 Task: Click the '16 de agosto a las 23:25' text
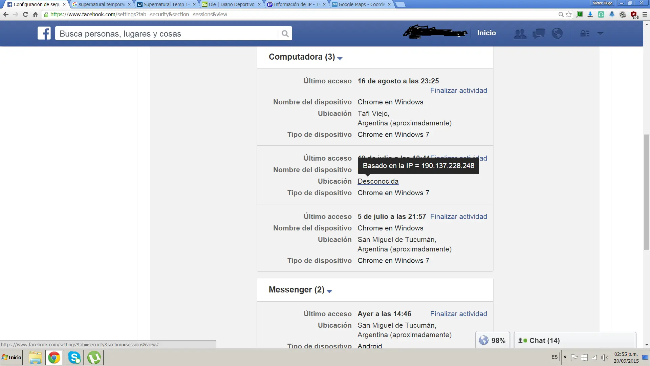pyautogui.click(x=398, y=81)
